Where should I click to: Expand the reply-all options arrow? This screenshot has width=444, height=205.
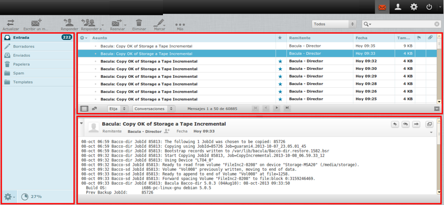tap(103, 25)
